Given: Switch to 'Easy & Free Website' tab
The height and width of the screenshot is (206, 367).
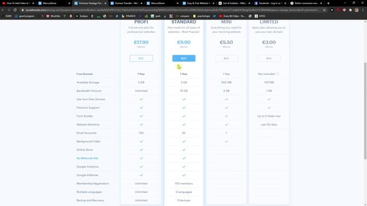Looking at the screenshot, I should 198,3.
